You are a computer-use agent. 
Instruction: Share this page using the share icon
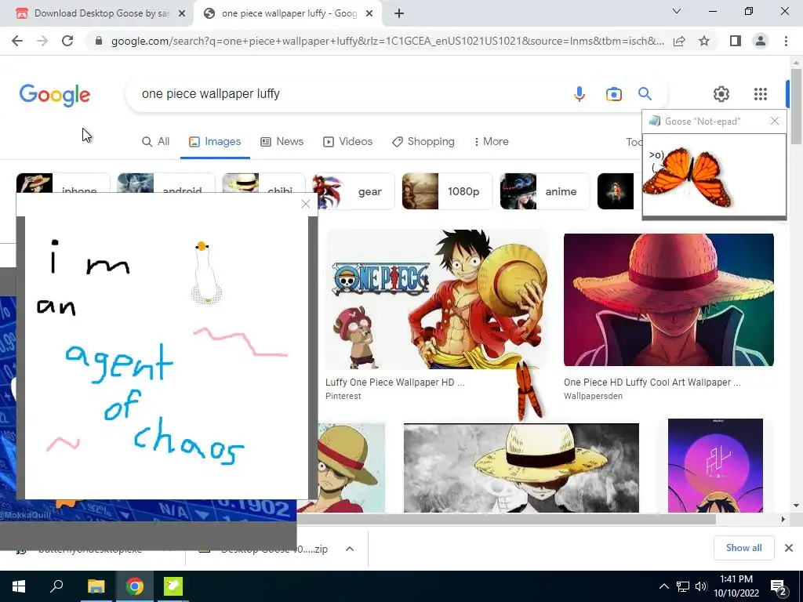(x=679, y=41)
